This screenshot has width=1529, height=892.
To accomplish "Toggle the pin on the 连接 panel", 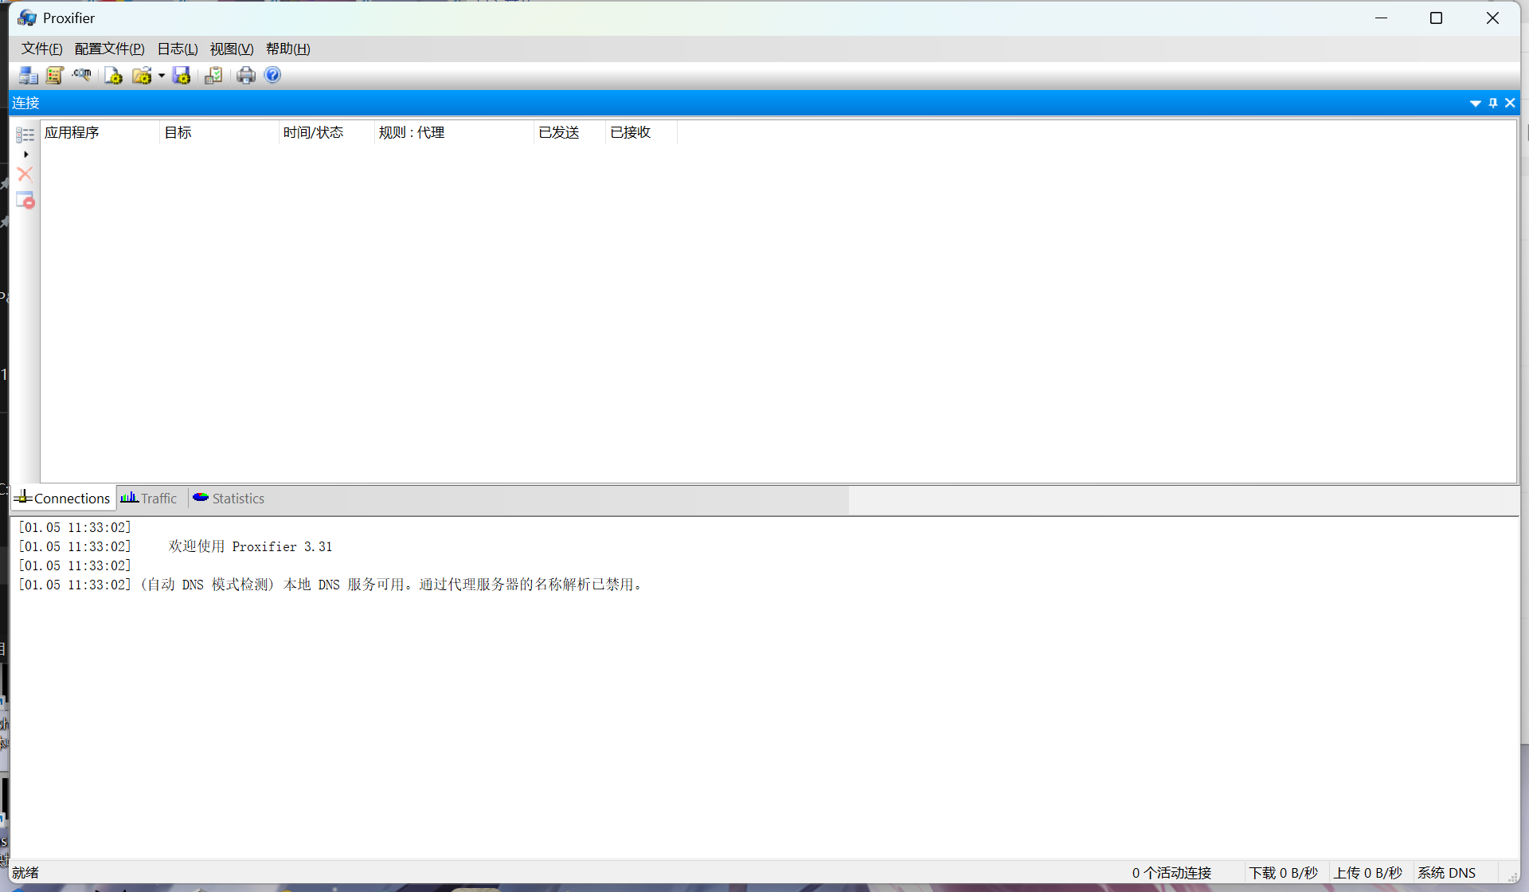I will (x=1493, y=104).
